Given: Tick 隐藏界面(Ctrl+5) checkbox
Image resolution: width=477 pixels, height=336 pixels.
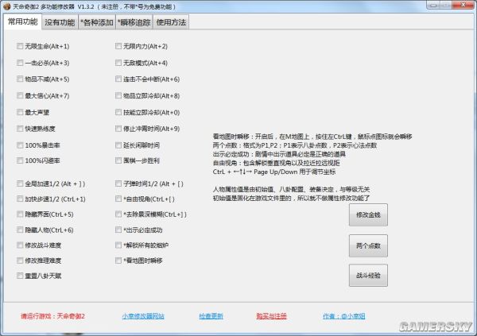Looking at the screenshot, I should pos(20,214).
